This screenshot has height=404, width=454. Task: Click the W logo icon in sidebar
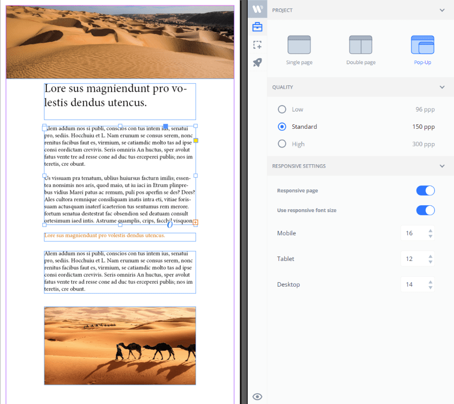(x=258, y=9)
